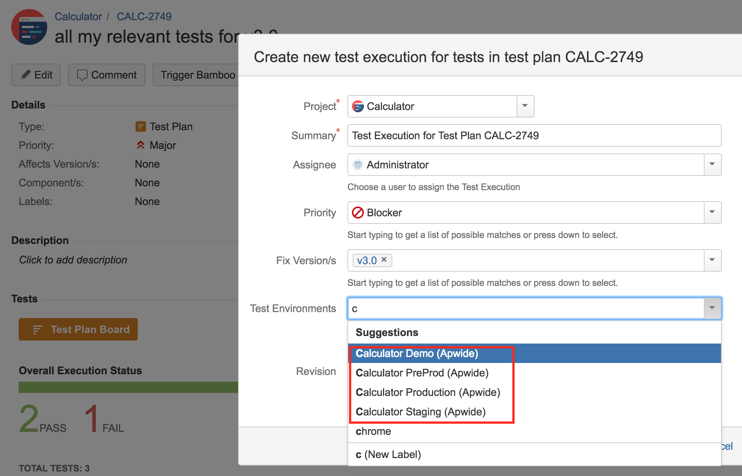
Task: Click to add description text
Action: coord(73,260)
